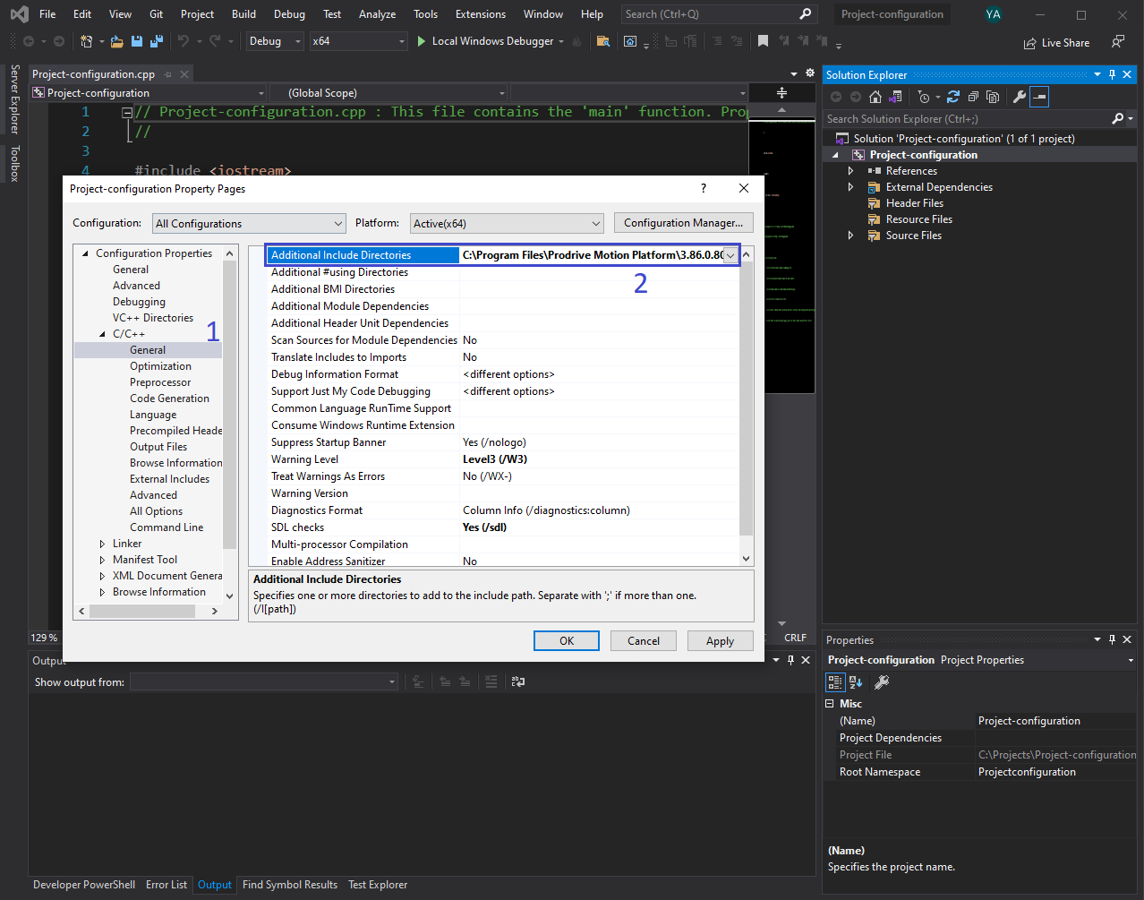Open Solution Explorer home view
This screenshot has height=900, width=1144.
coord(875,97)
